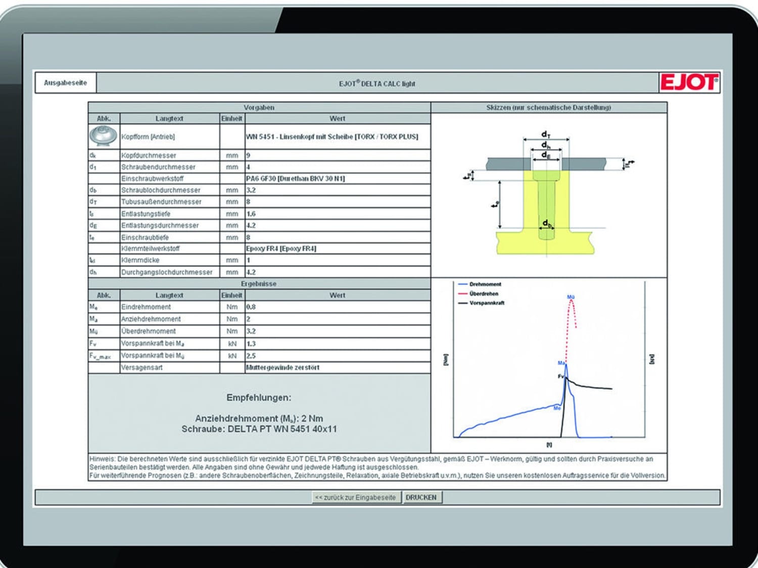Click recommendation 'Anziehdrehmoment (Ma): 2 Nm'
This screenshot has width=758, height=568.
tap(259, 419)
